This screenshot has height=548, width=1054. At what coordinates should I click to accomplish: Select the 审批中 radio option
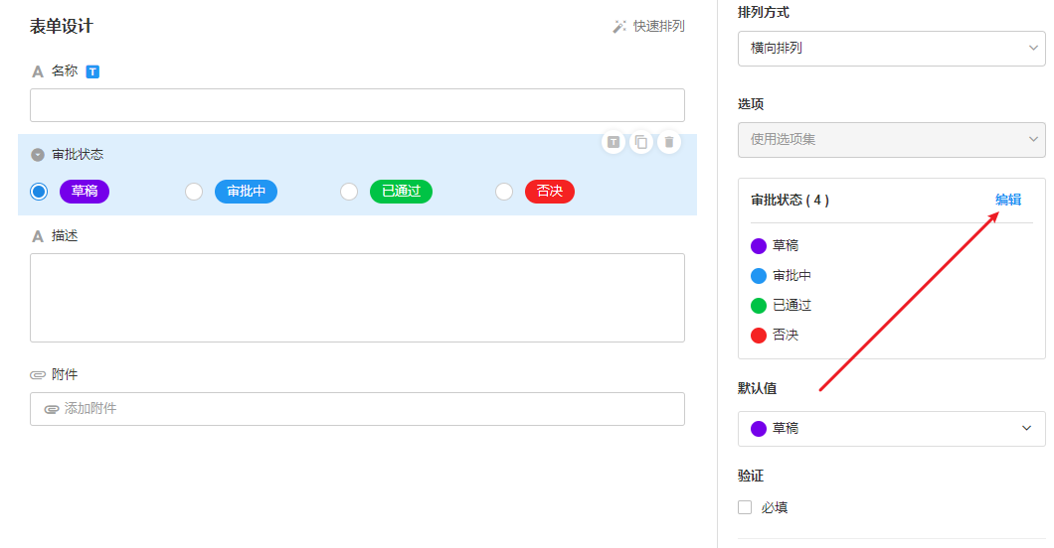pos(194,192)
